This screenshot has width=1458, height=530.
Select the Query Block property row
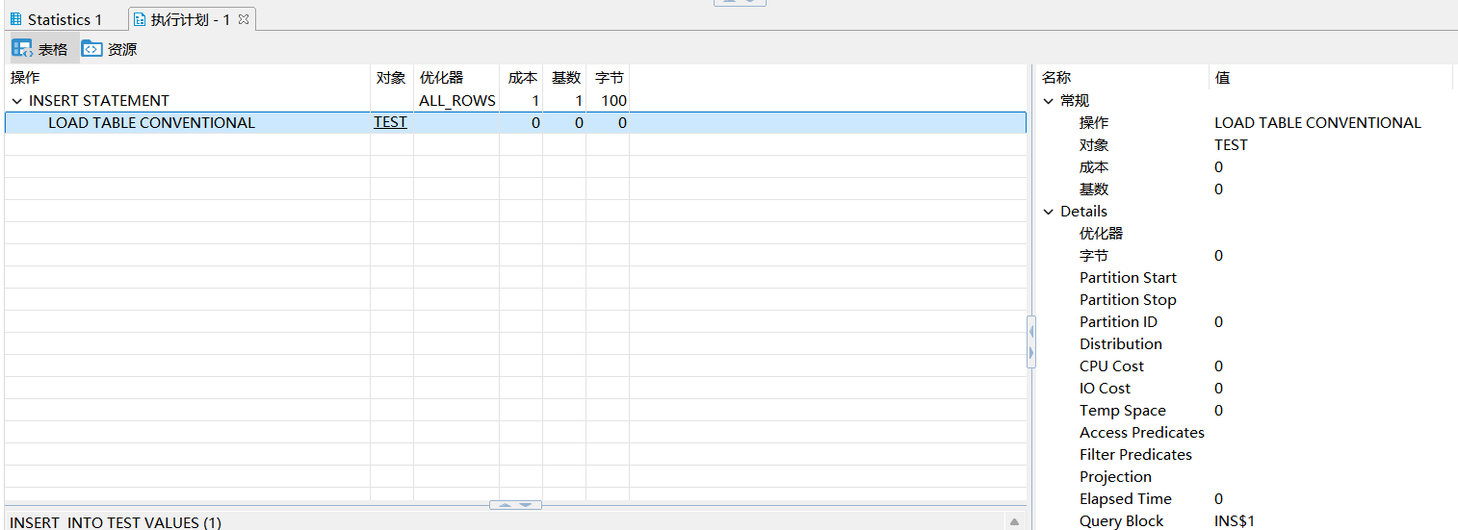tap(1121, 521)
